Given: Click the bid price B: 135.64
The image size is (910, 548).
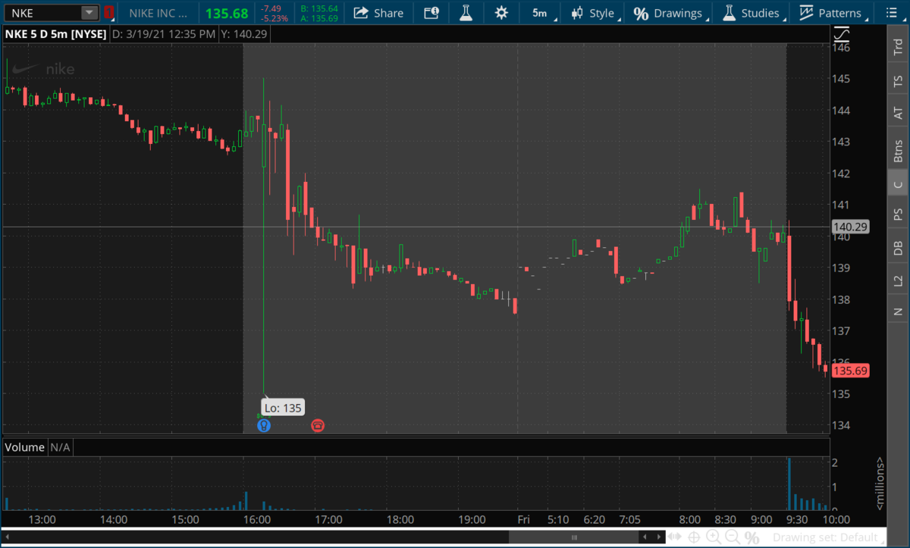Looking at the screenshot, I should point(318,8).
